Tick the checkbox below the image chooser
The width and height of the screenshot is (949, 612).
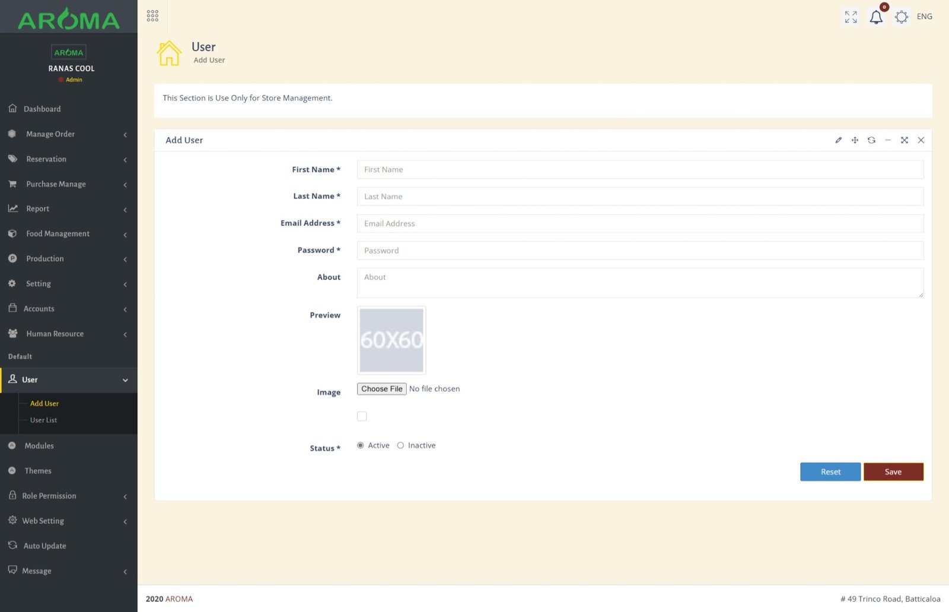pyautogui.click(x=362, y=416)
